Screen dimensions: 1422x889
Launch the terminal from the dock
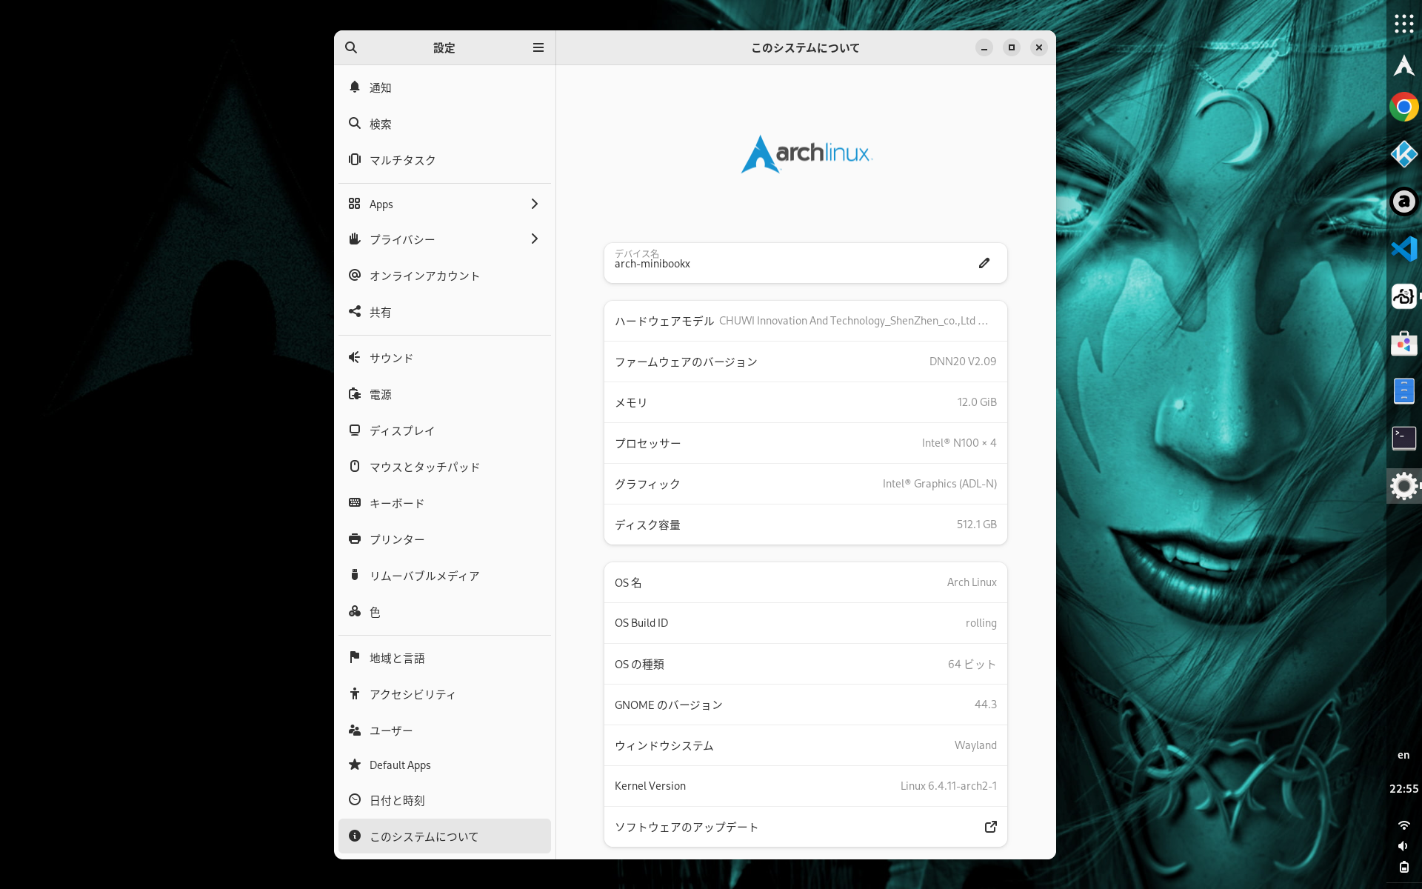1403,438
